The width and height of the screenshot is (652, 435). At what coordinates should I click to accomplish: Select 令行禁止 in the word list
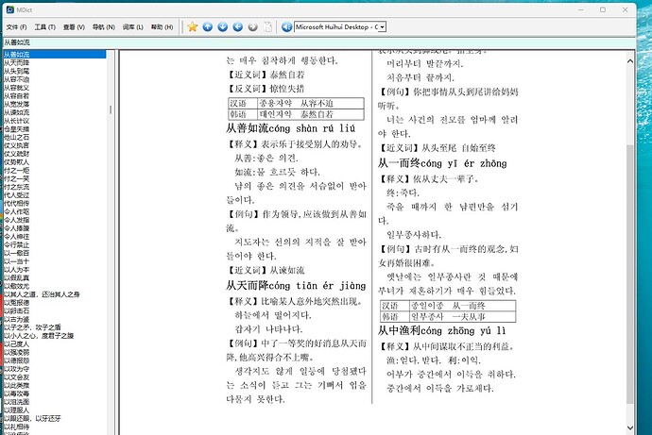[x=17, y=245]
